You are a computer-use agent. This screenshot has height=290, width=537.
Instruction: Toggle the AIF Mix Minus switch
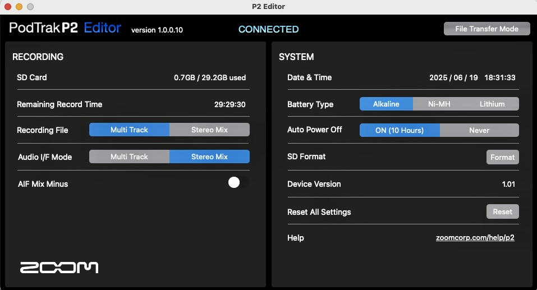pyautogui.click(x=238, y=182)
